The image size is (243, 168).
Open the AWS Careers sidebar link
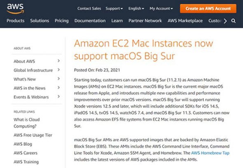click(26, 153)
